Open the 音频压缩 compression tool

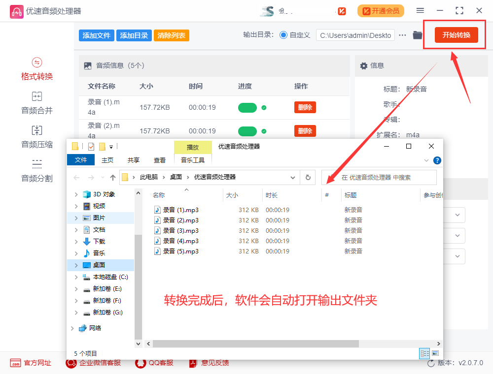pos(36,136)
